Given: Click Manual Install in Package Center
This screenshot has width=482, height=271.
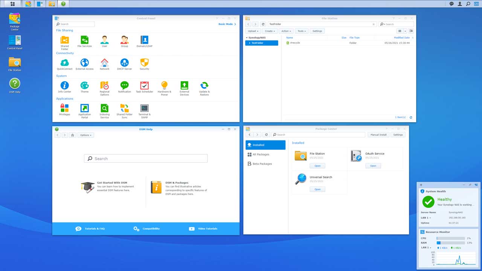Looking at the screenshot, I should pos(378,135).
